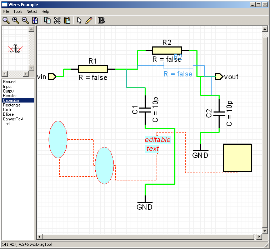Select CanvasText in the component list
The height and width of the screenshot is (249, 270).
[x=13, y=119]
